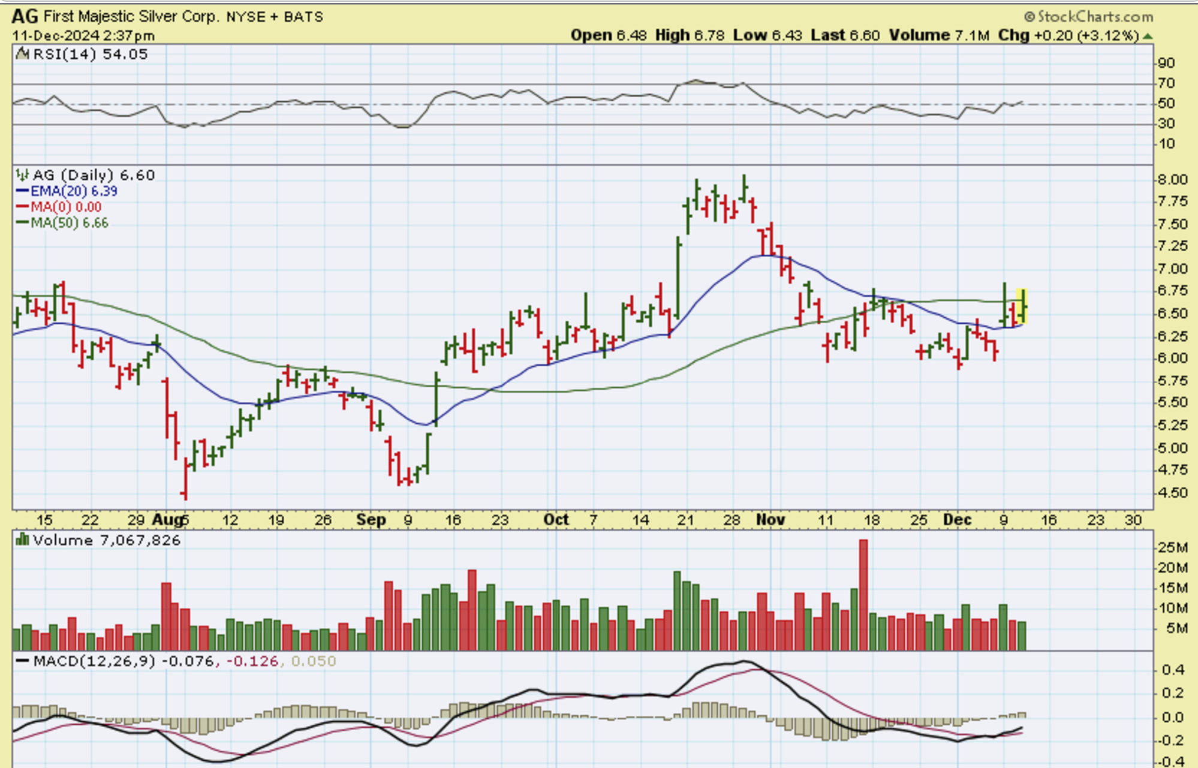Click the AG (Daily) OHLC bars icon
Screen dimensions: 1198x768
tap(23, 175)
